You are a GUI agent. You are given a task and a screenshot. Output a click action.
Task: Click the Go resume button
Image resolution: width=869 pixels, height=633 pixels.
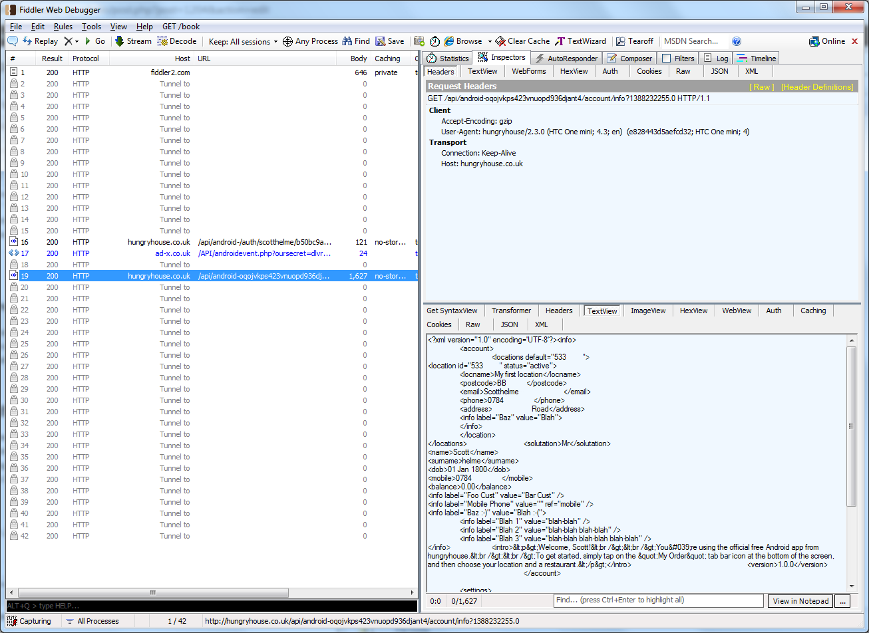click(x=94, y=41)
